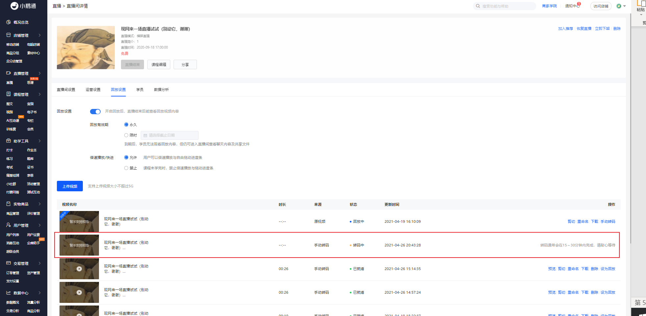This screenshot has height=316, width=646.
Task: Toggle the 回放设置 switch
Action: click(x=95, y=112)
